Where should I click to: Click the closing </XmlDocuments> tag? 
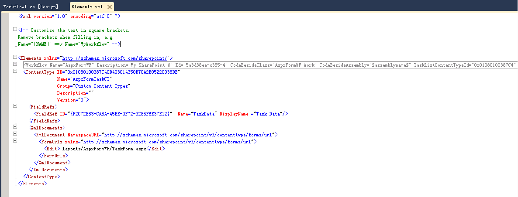pos(48,170)
